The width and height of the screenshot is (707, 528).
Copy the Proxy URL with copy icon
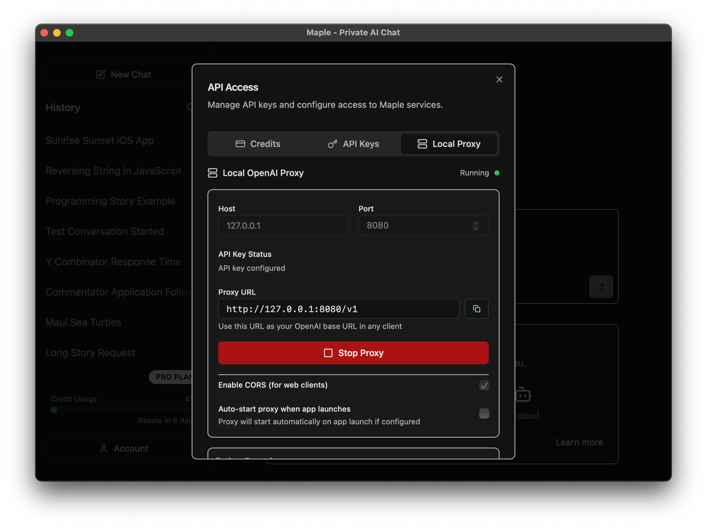point(476,309)
